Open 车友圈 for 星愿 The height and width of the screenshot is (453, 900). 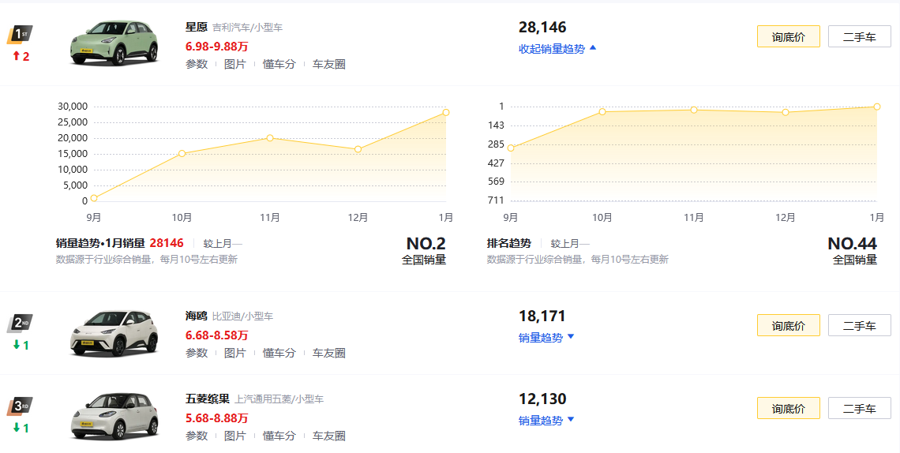coord(329,64)
